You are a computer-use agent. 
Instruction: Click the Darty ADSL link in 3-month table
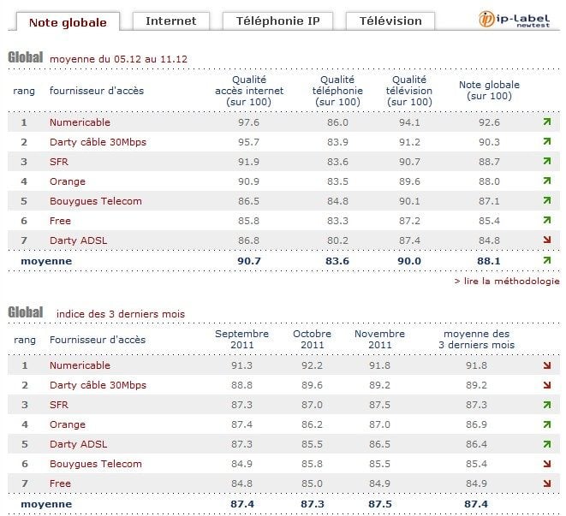click(76, 444)
